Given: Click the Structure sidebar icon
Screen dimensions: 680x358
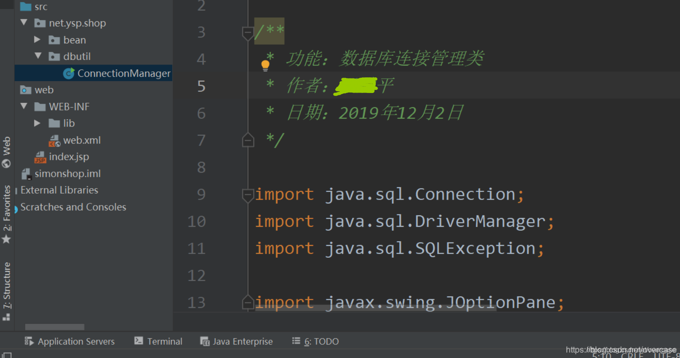Looking at the screenshot, I should 6,317.
